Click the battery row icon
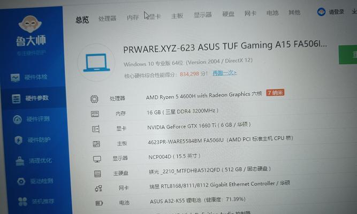The height and width of the screenshot is (214, 357). pyautogui.click(x=99, y=203)
